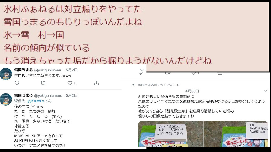Open avatar beside the reply to @Ka3dLv
The height and width of the screenshot is (152, 271).
[6, 99]
